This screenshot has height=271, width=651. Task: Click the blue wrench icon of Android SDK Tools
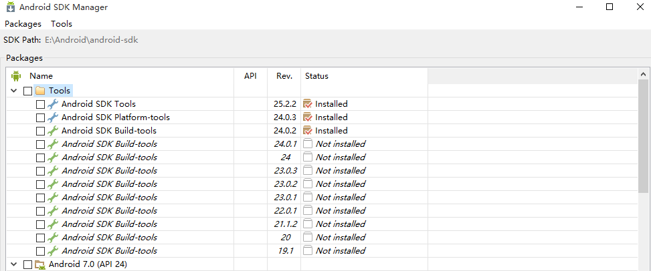click(x=53, y=104)
